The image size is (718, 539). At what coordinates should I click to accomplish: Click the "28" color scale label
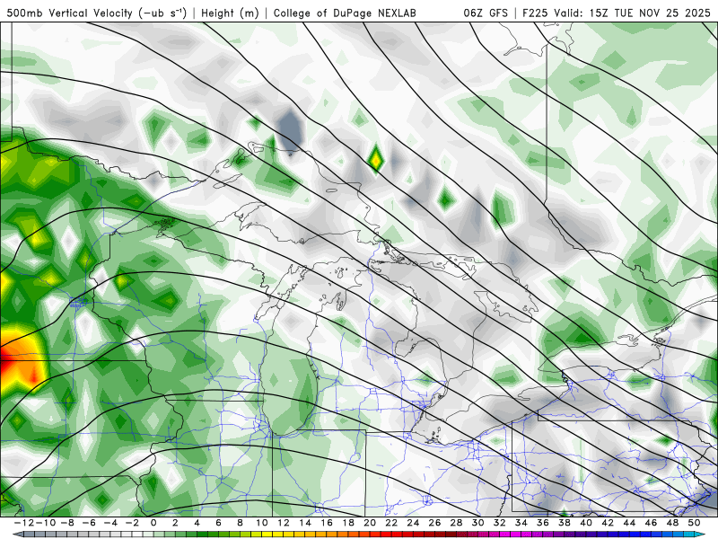tap(456, 523)
